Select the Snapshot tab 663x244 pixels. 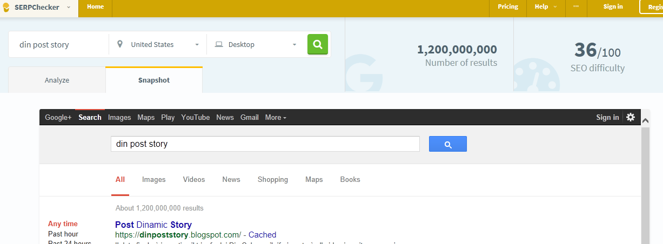pyautogui.click(x=154, y=80)
